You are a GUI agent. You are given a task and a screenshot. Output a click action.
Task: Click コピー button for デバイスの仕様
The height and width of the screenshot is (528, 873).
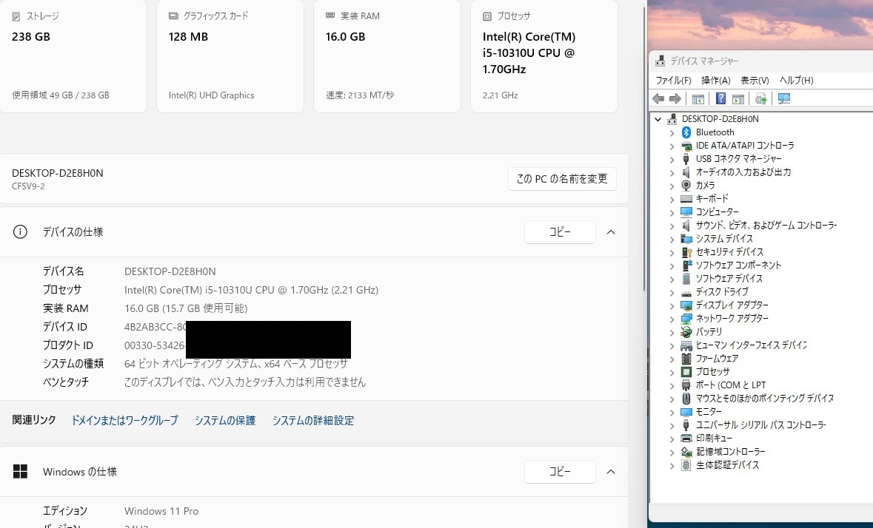[x=560, y=231]
